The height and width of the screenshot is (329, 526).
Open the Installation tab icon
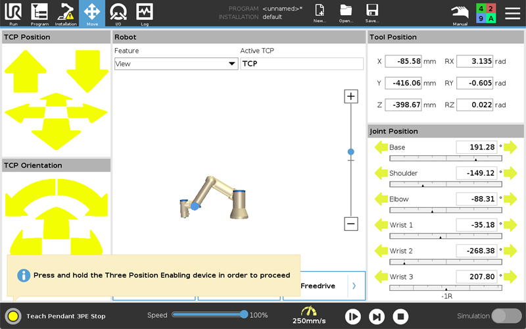[x=66, y=13]
